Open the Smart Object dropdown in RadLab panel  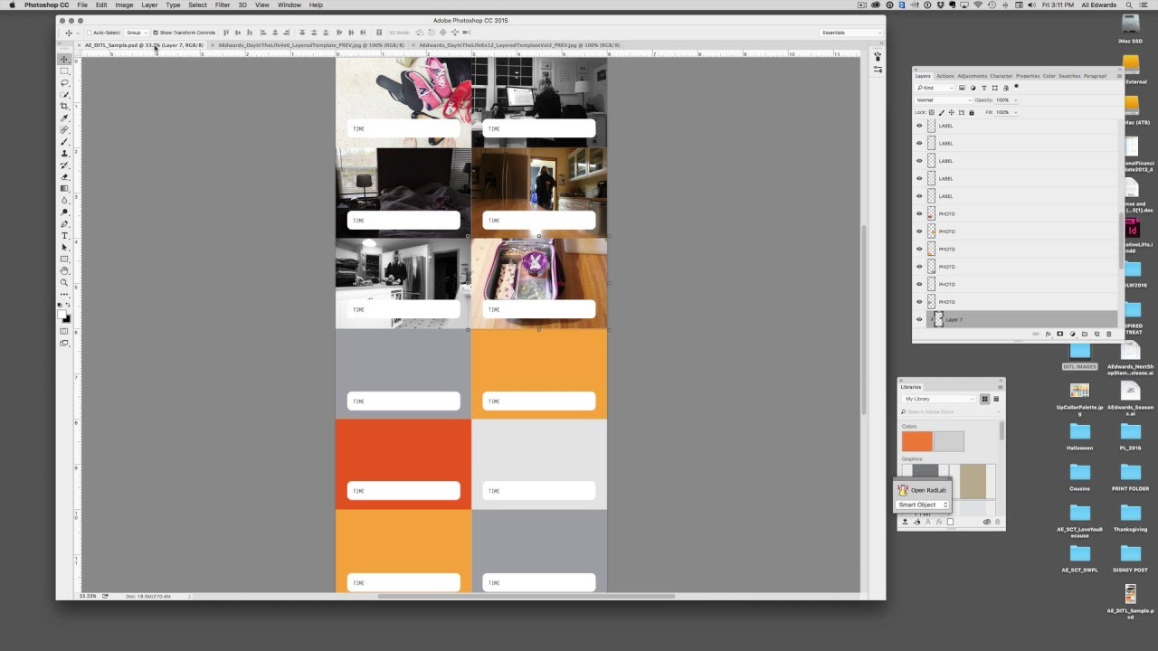click(x=923, y=505)
